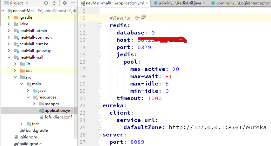Expand the neuMall-admin module
The width and height of the screenshot is (271, 146).
coord(9,30)
